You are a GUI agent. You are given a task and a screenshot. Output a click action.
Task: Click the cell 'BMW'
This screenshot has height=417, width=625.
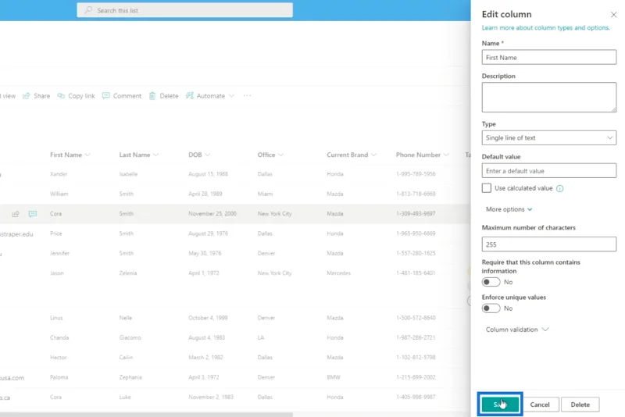pos(334,378)
